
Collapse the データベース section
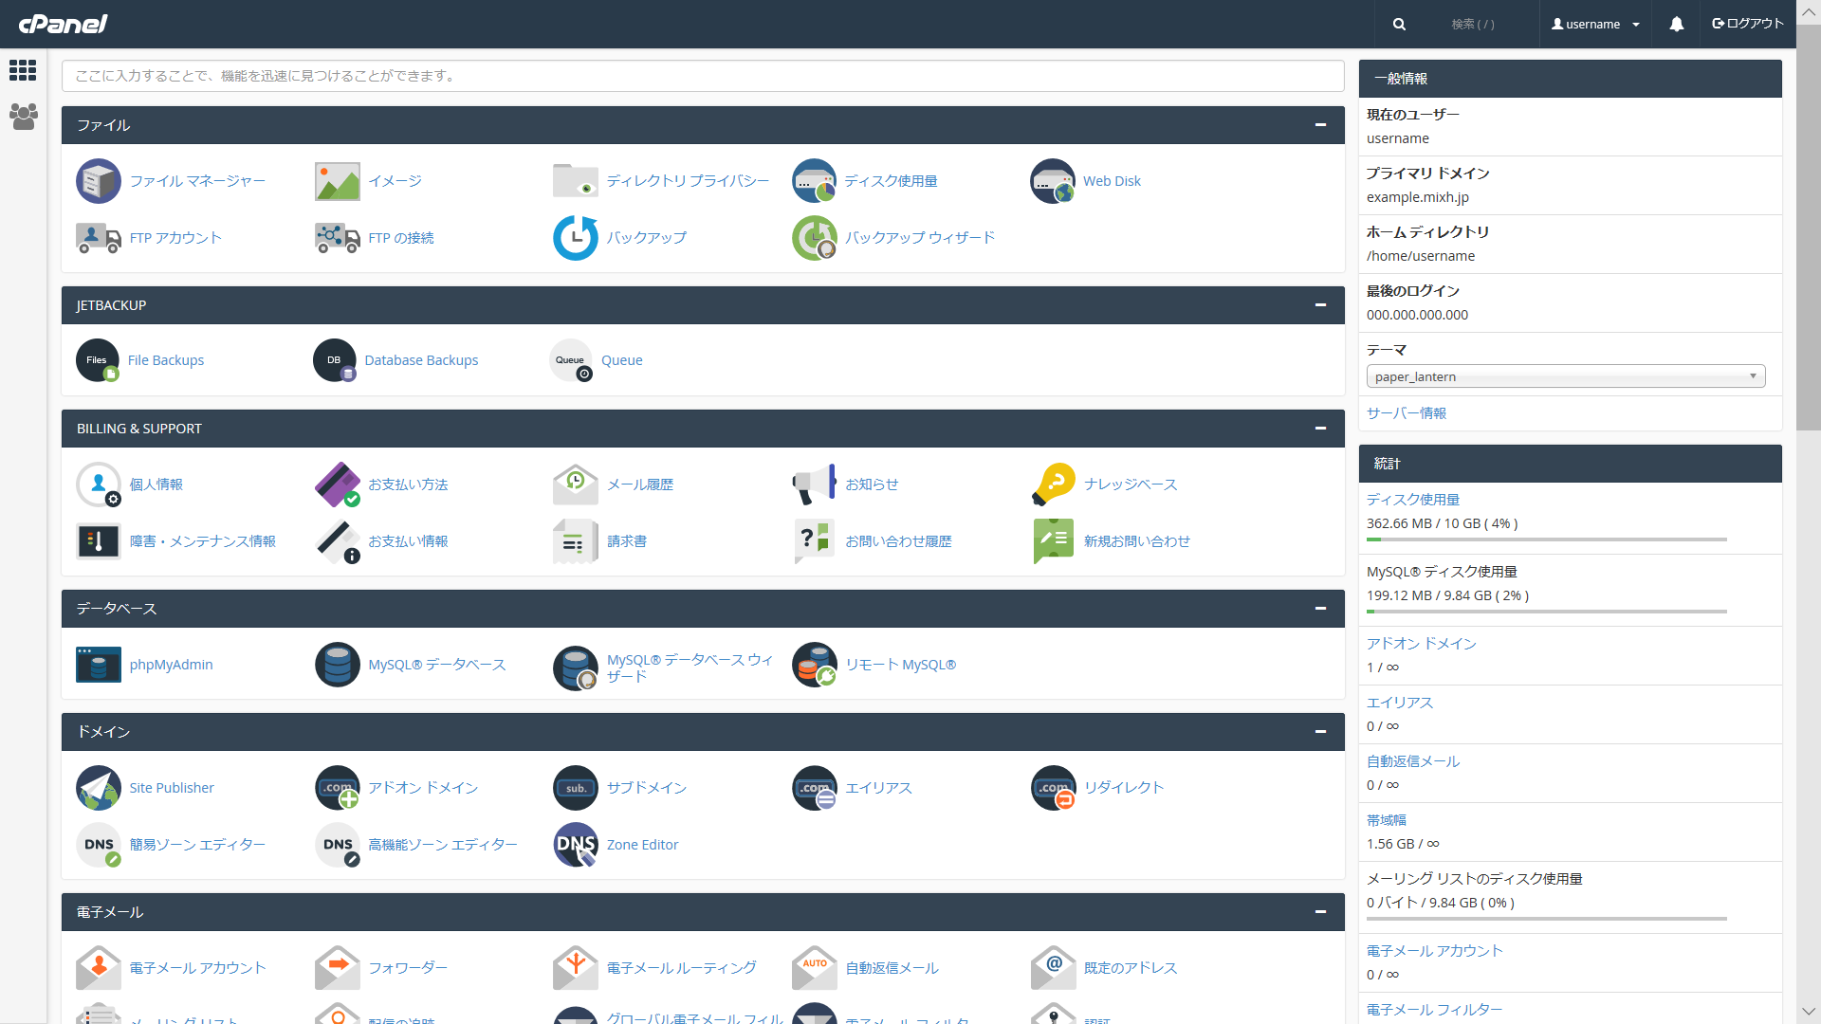pos(1320,609)
